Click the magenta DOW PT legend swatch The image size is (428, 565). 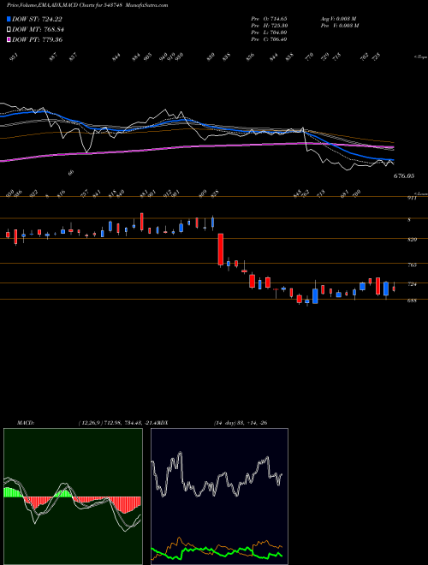(9, 39)
